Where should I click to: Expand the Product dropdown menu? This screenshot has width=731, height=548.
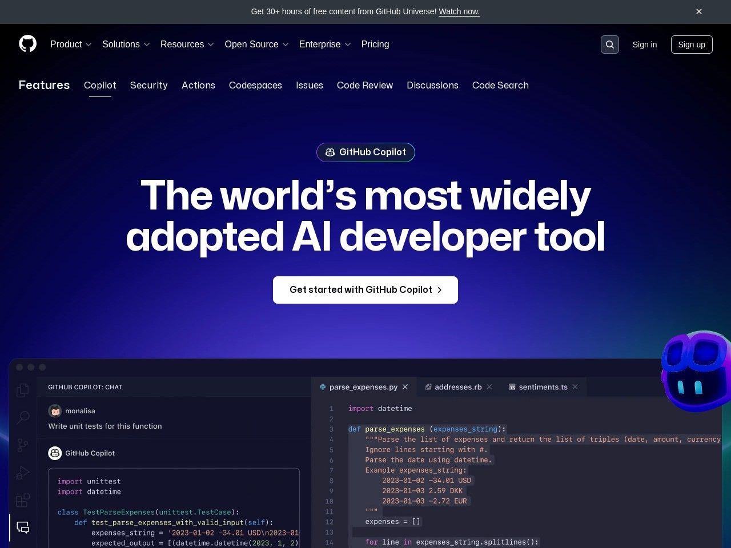71,45
